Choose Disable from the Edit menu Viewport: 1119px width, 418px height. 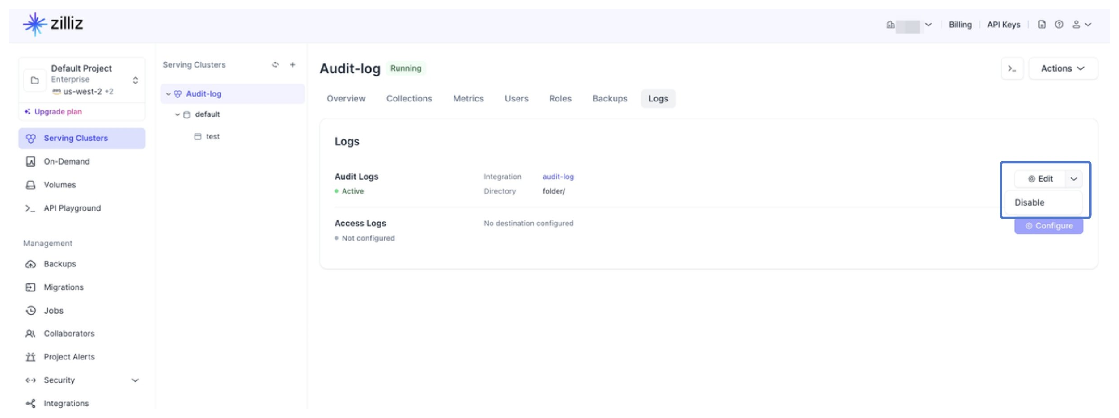click(x=1043, y=203)
